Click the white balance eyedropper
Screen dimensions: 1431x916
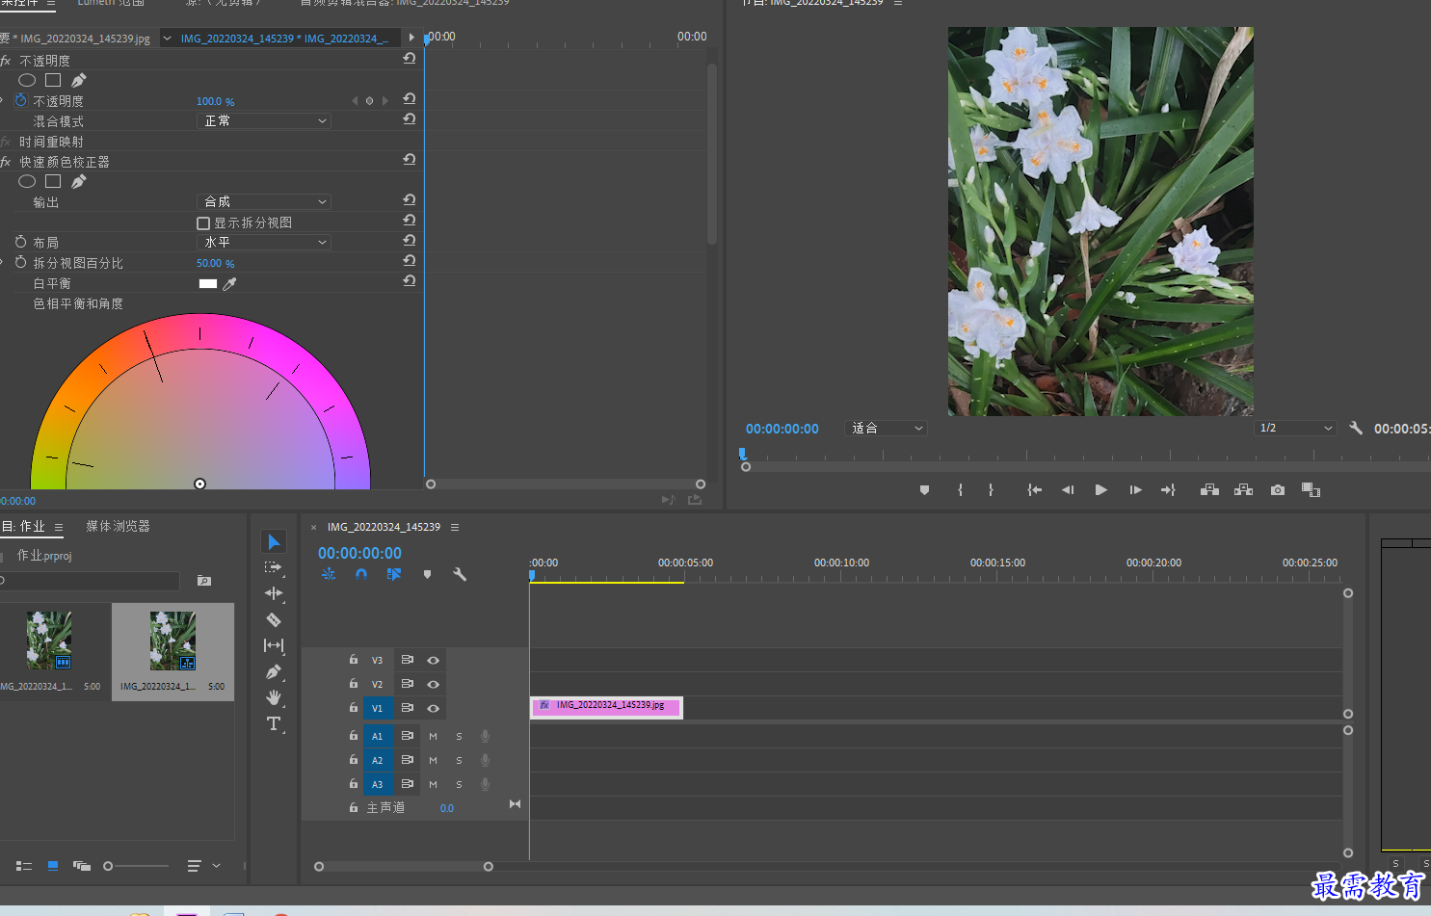(229, 284)
